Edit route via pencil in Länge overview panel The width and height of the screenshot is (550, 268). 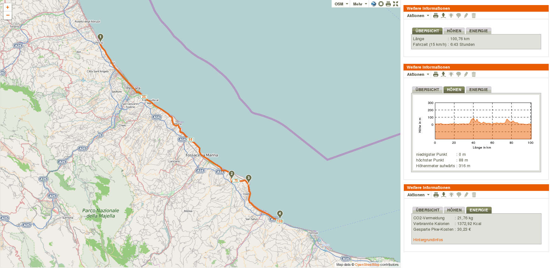click(466, 15)
